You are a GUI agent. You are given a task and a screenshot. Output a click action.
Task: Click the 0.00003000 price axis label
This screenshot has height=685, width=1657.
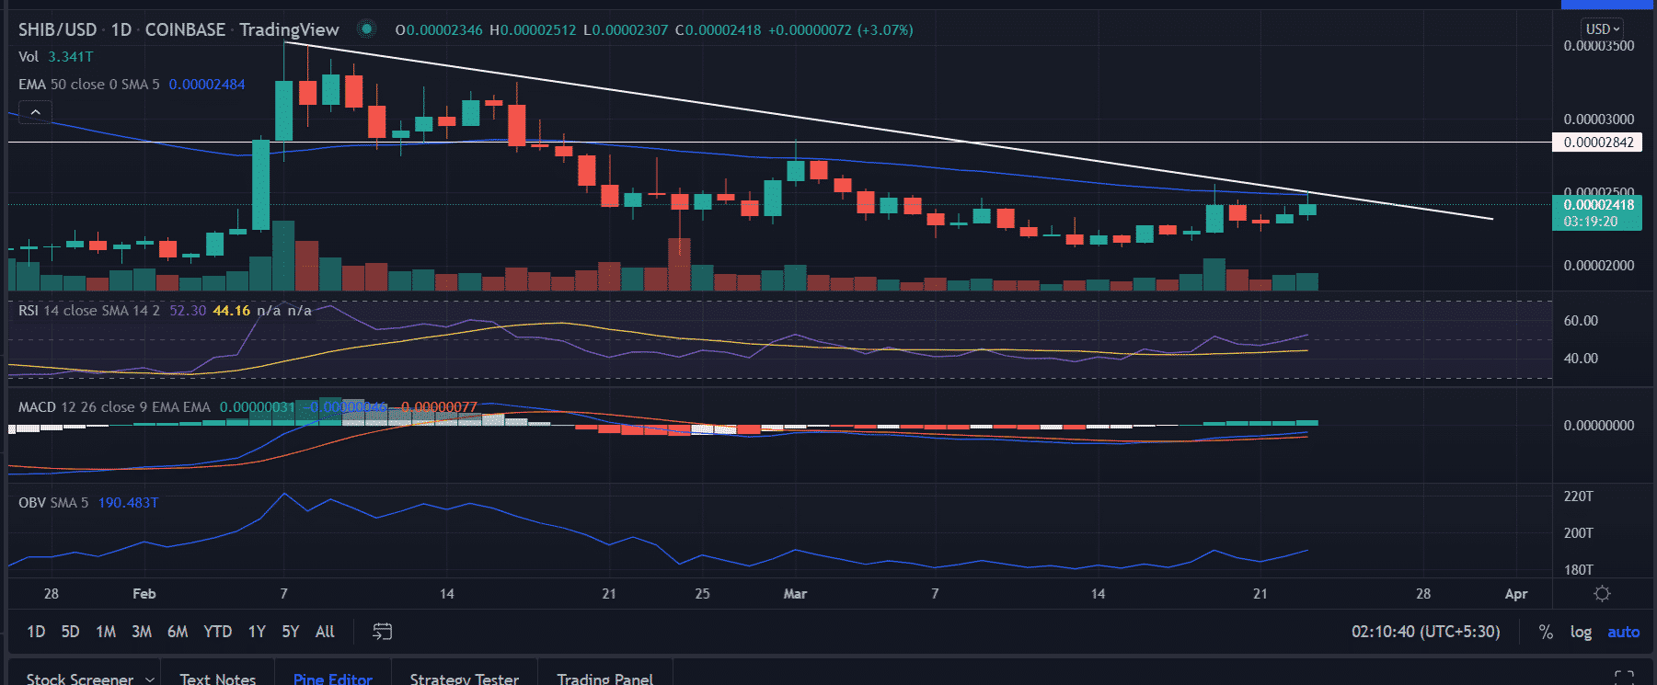1599,119
